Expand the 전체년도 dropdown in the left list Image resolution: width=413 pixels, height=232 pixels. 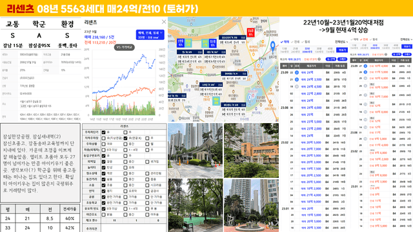341,42
